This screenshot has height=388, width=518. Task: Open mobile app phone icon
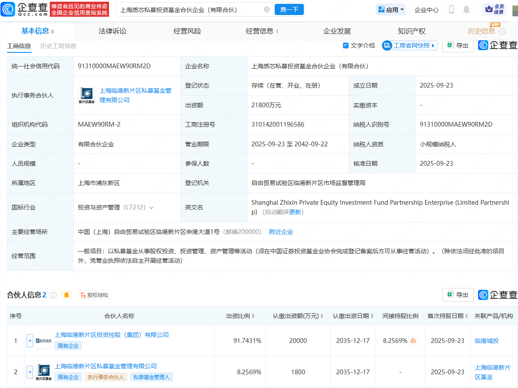[x=451, y=9]
